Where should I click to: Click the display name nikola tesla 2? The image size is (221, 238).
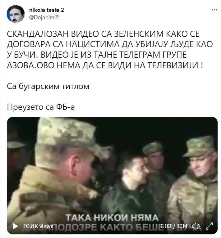click(x=47, y=10)
